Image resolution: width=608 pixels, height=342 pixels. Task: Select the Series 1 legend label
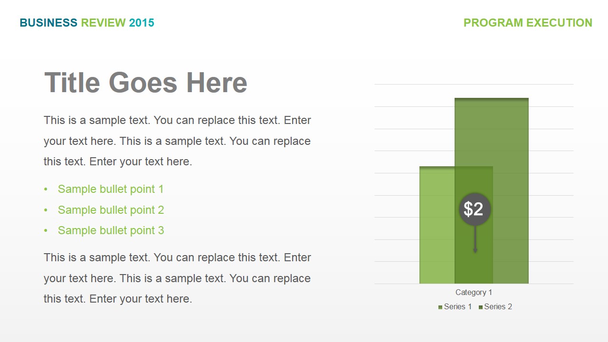click(x=458, y=307)
